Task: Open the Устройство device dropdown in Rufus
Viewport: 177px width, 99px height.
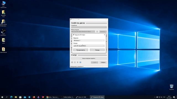Action: click(89, 27)
